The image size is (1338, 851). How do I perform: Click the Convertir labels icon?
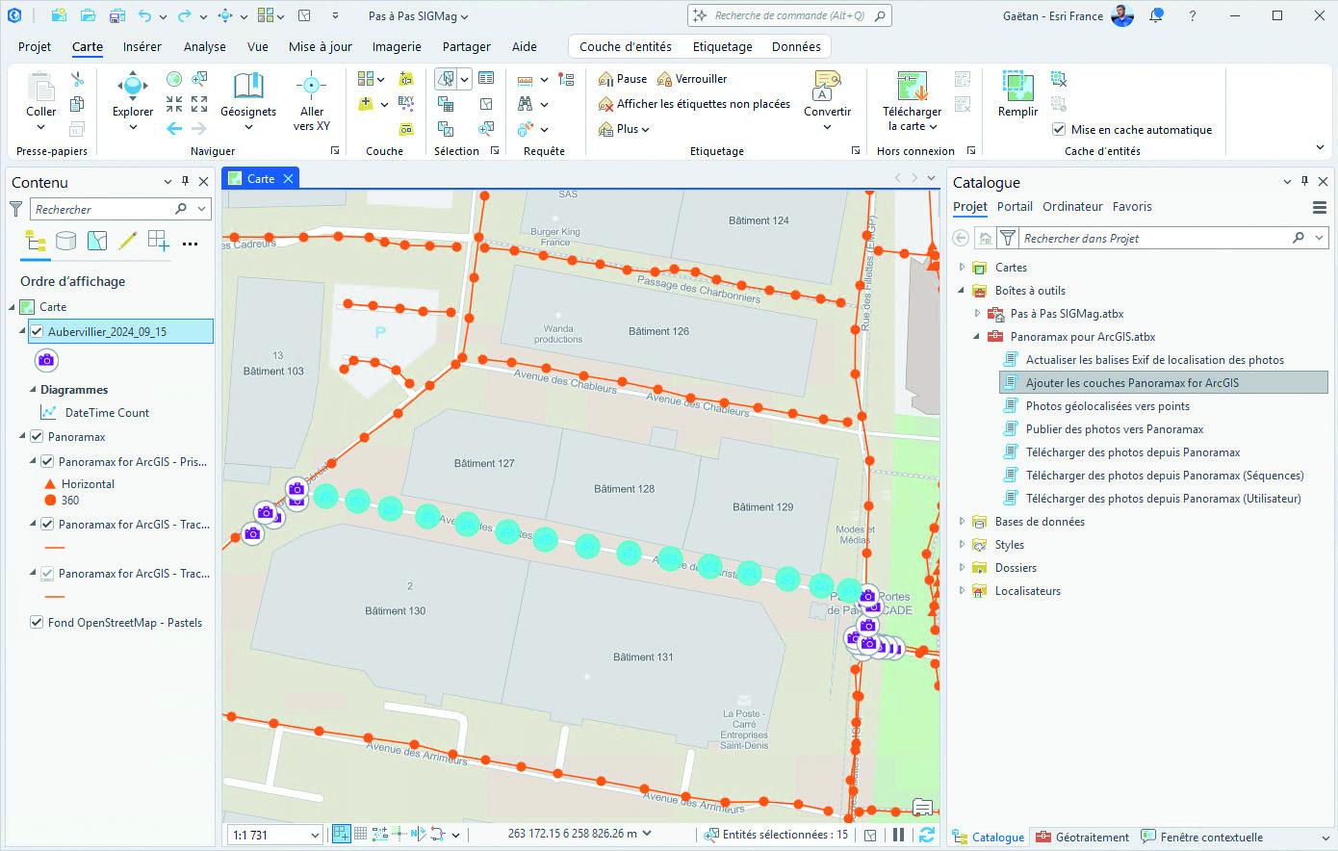coord(827,86)
